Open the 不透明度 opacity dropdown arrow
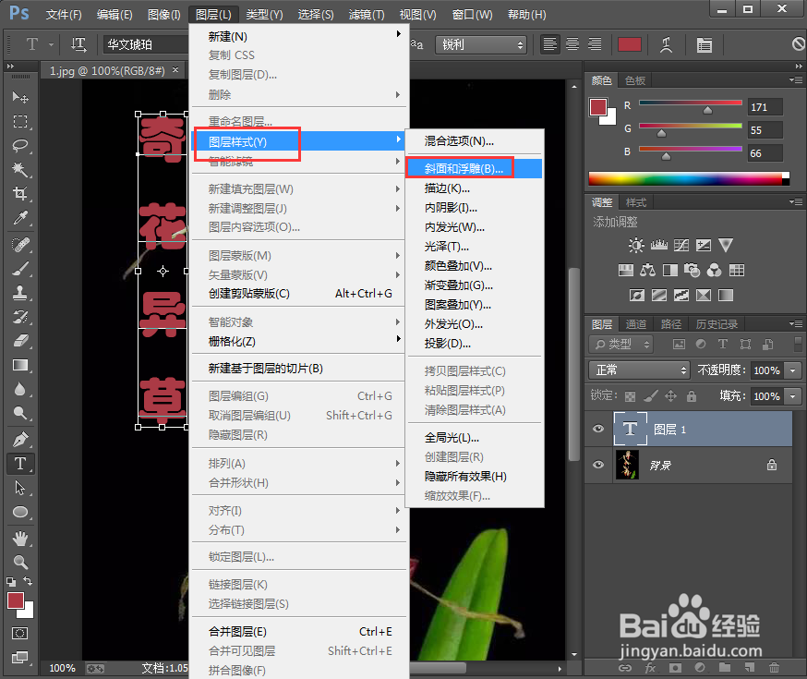Screen dimensions: 807x679 tap(793, 370)
